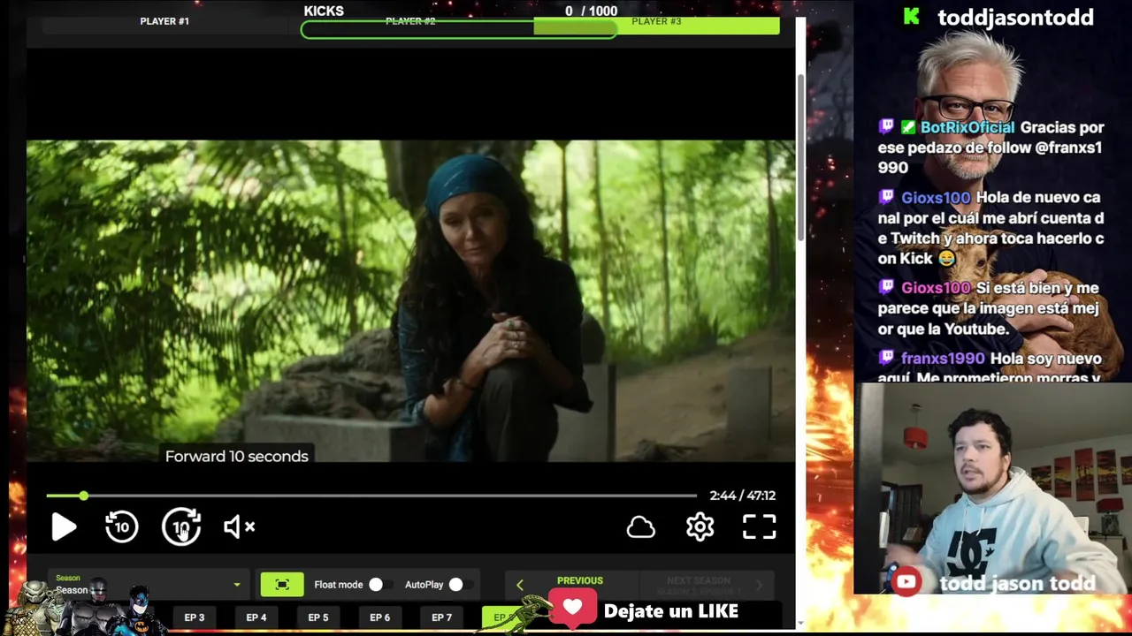Click the progress bar playhead knob

click(x=83, y=496)
